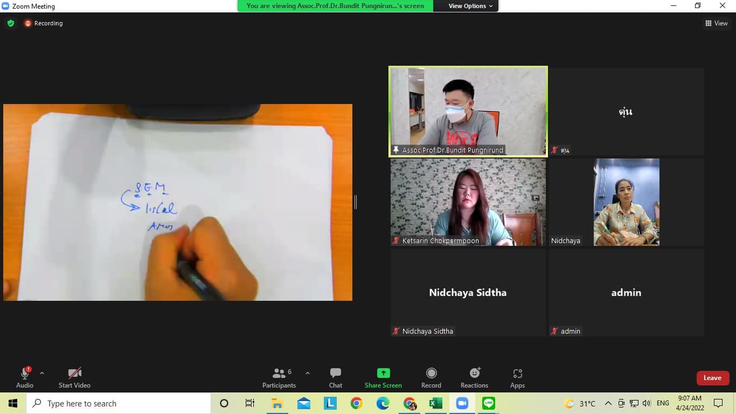Open the LINE app in the taskbar

click(489, 403)
